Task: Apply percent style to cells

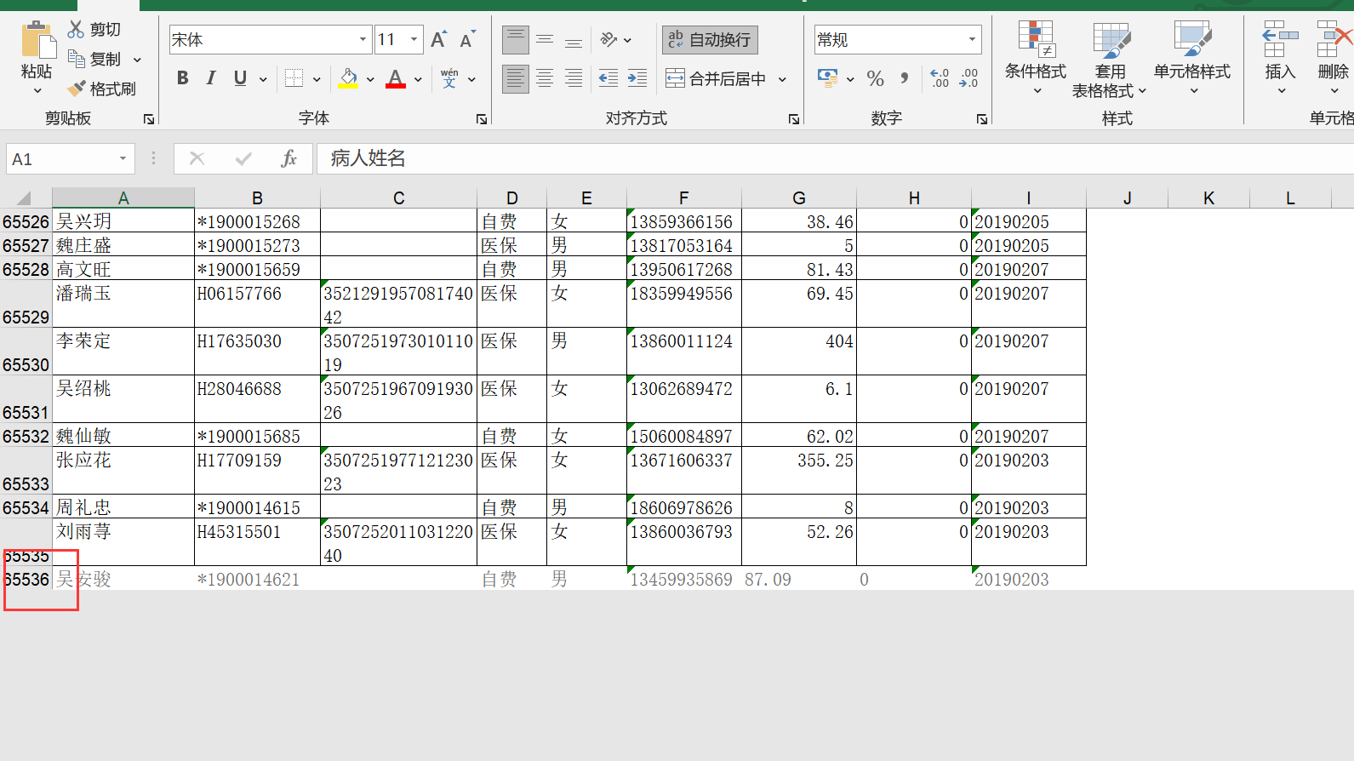Action: coord(875,78)
